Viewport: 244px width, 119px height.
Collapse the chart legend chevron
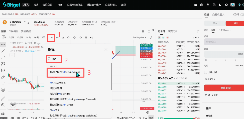[x=12, y=55]
